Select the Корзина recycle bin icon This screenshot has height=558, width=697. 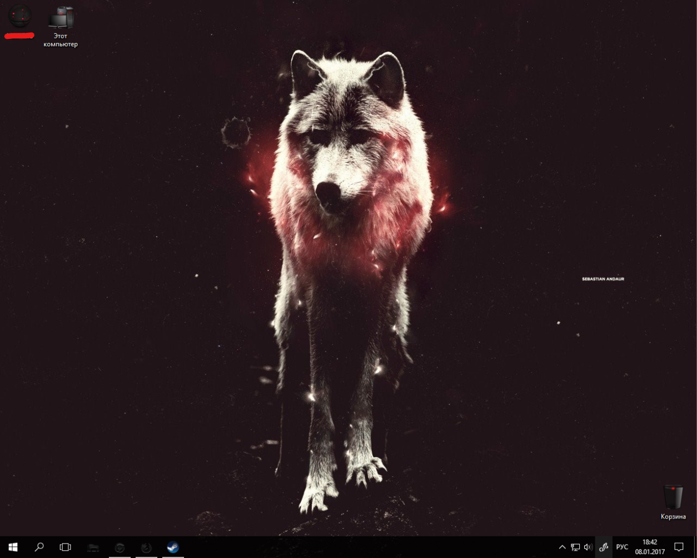tap(673, 502)
